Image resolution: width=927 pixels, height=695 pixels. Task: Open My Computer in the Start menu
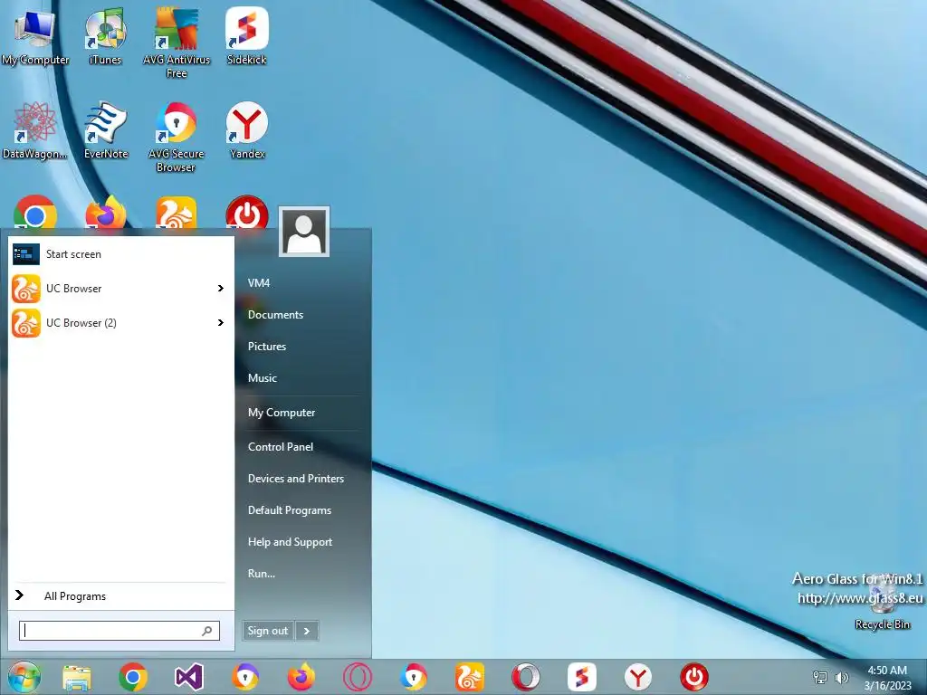pyautogui.click(x=282, y=413)
